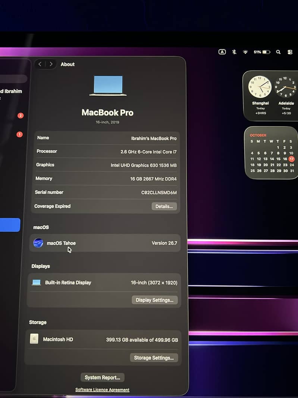The height and width of the screenshot is (398, 298).
Task: Open System Report… button
Action: [x=103, y=377]
